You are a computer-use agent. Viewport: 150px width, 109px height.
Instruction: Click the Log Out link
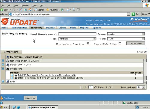click(99, 20)
